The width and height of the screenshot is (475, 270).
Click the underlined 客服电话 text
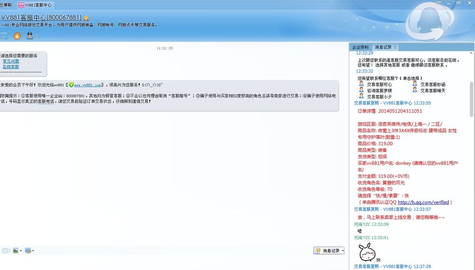46,102
